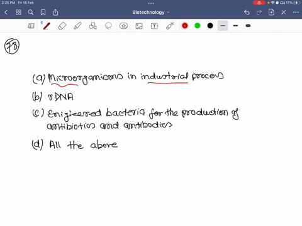Open search with magnifier icon

coord(31,13)
